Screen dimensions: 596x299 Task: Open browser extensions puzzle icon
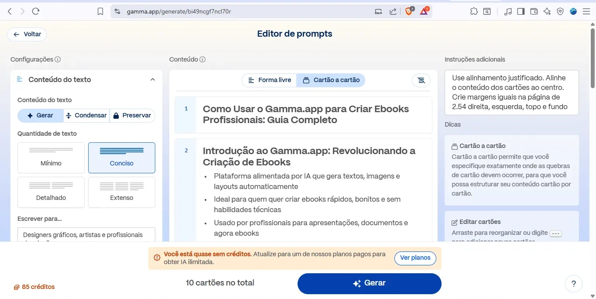(x=474, y=11)
